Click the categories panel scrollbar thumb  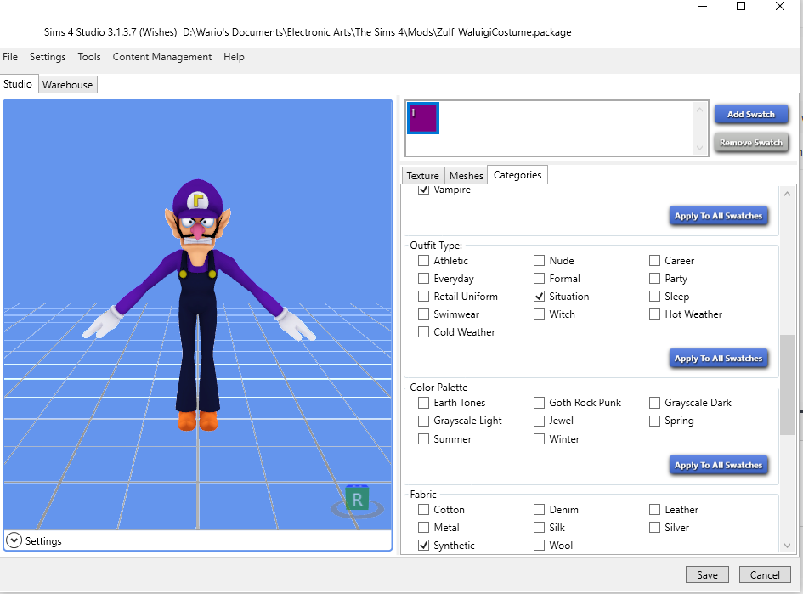tap(787, 385)
